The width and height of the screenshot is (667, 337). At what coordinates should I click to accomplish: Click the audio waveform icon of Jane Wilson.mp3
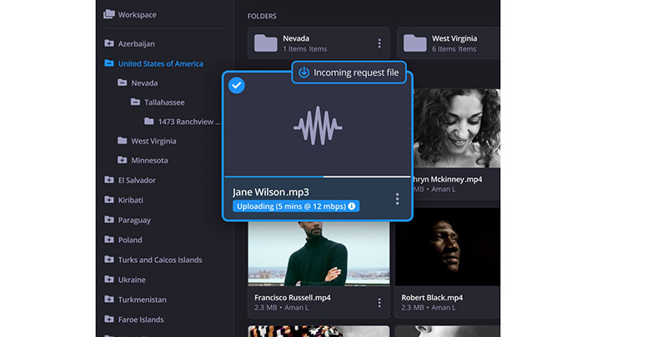coord(318,126)
